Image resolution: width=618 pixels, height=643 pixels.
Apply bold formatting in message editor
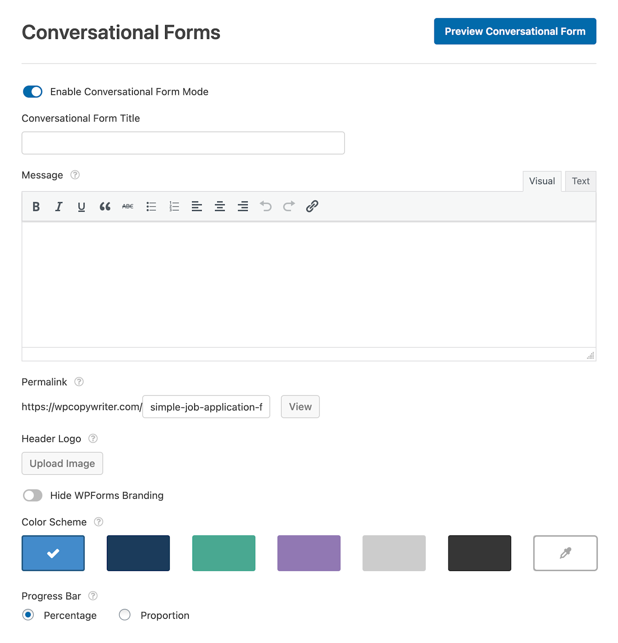coord(36,207)
